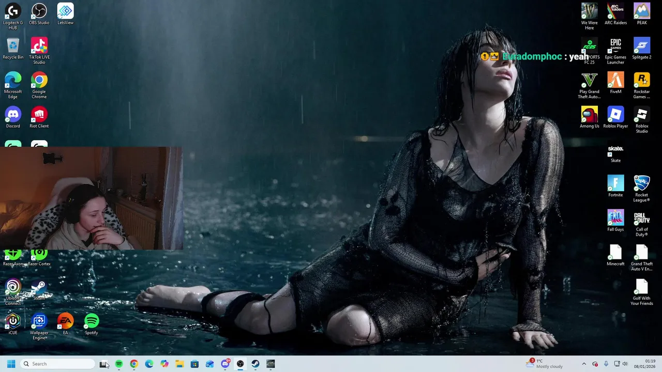Click the microphone tray icon
Viewport: 662px width, 372px height.
[x=606, y=364]
